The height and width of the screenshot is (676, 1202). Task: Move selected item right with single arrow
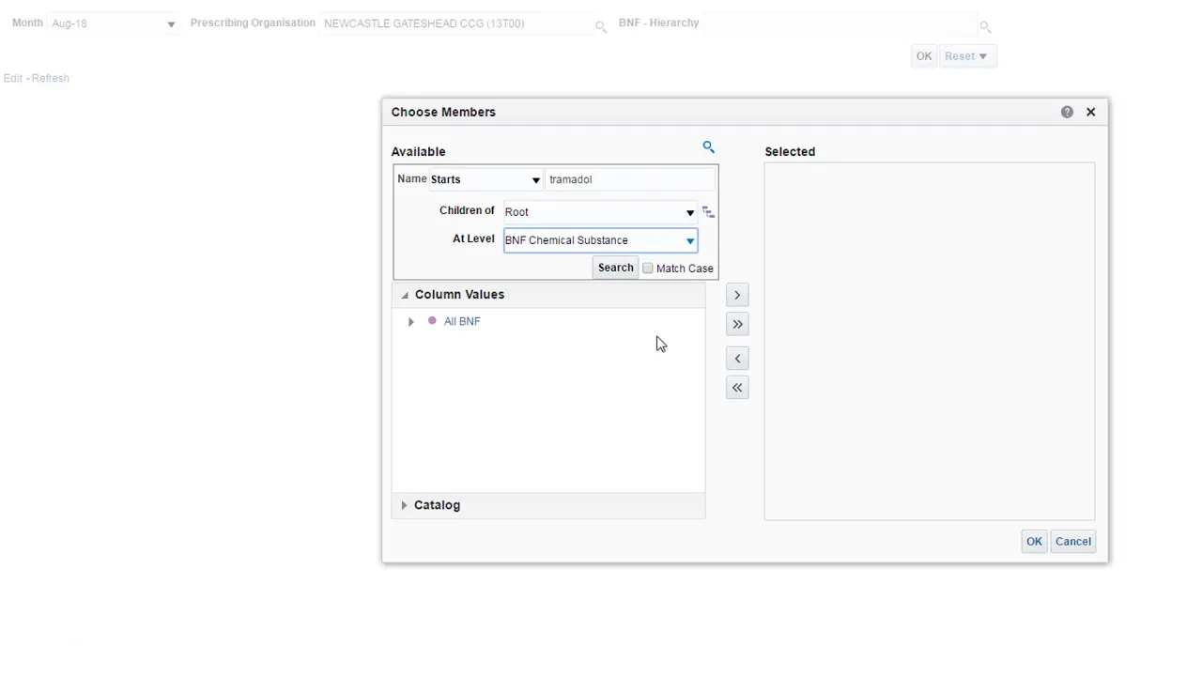(x=737, y=296)
